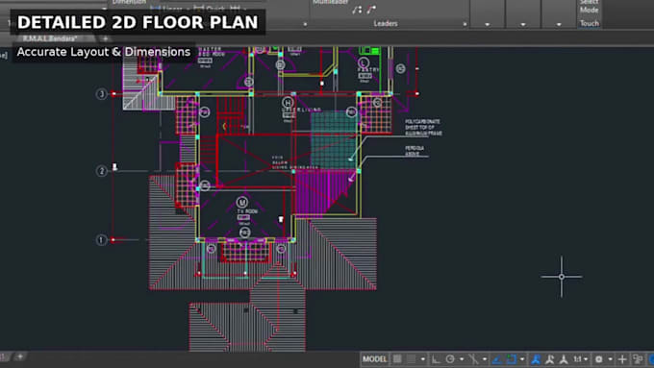Toggle Ortho mode in status bar
The width and height of the screenshot is (654, 368).
point(436,358)
